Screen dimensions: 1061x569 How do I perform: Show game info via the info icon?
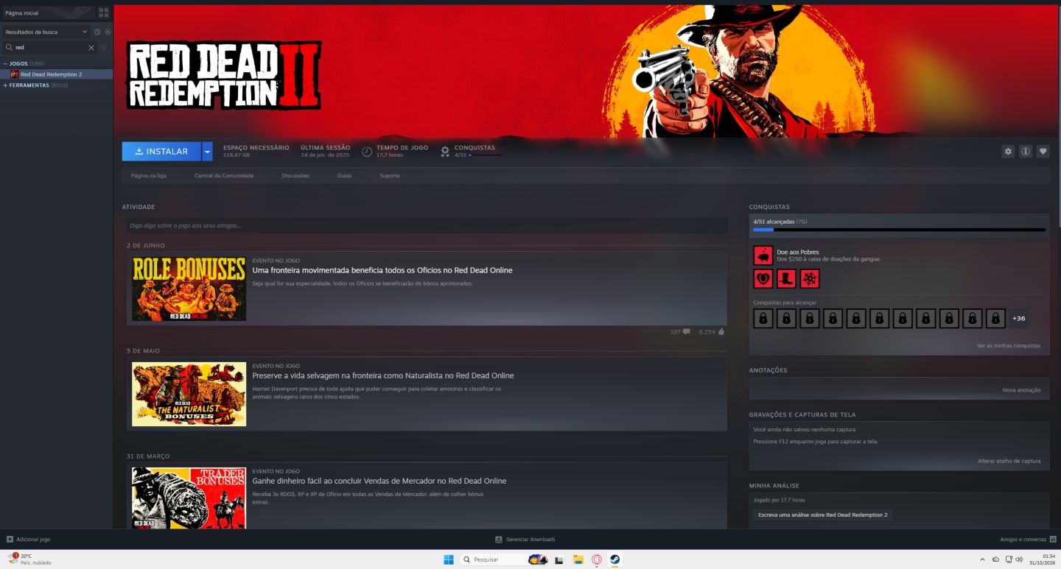[1026, 152]
